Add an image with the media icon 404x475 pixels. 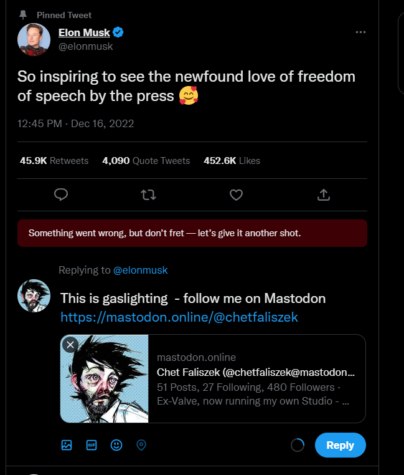tap(67, 445)
